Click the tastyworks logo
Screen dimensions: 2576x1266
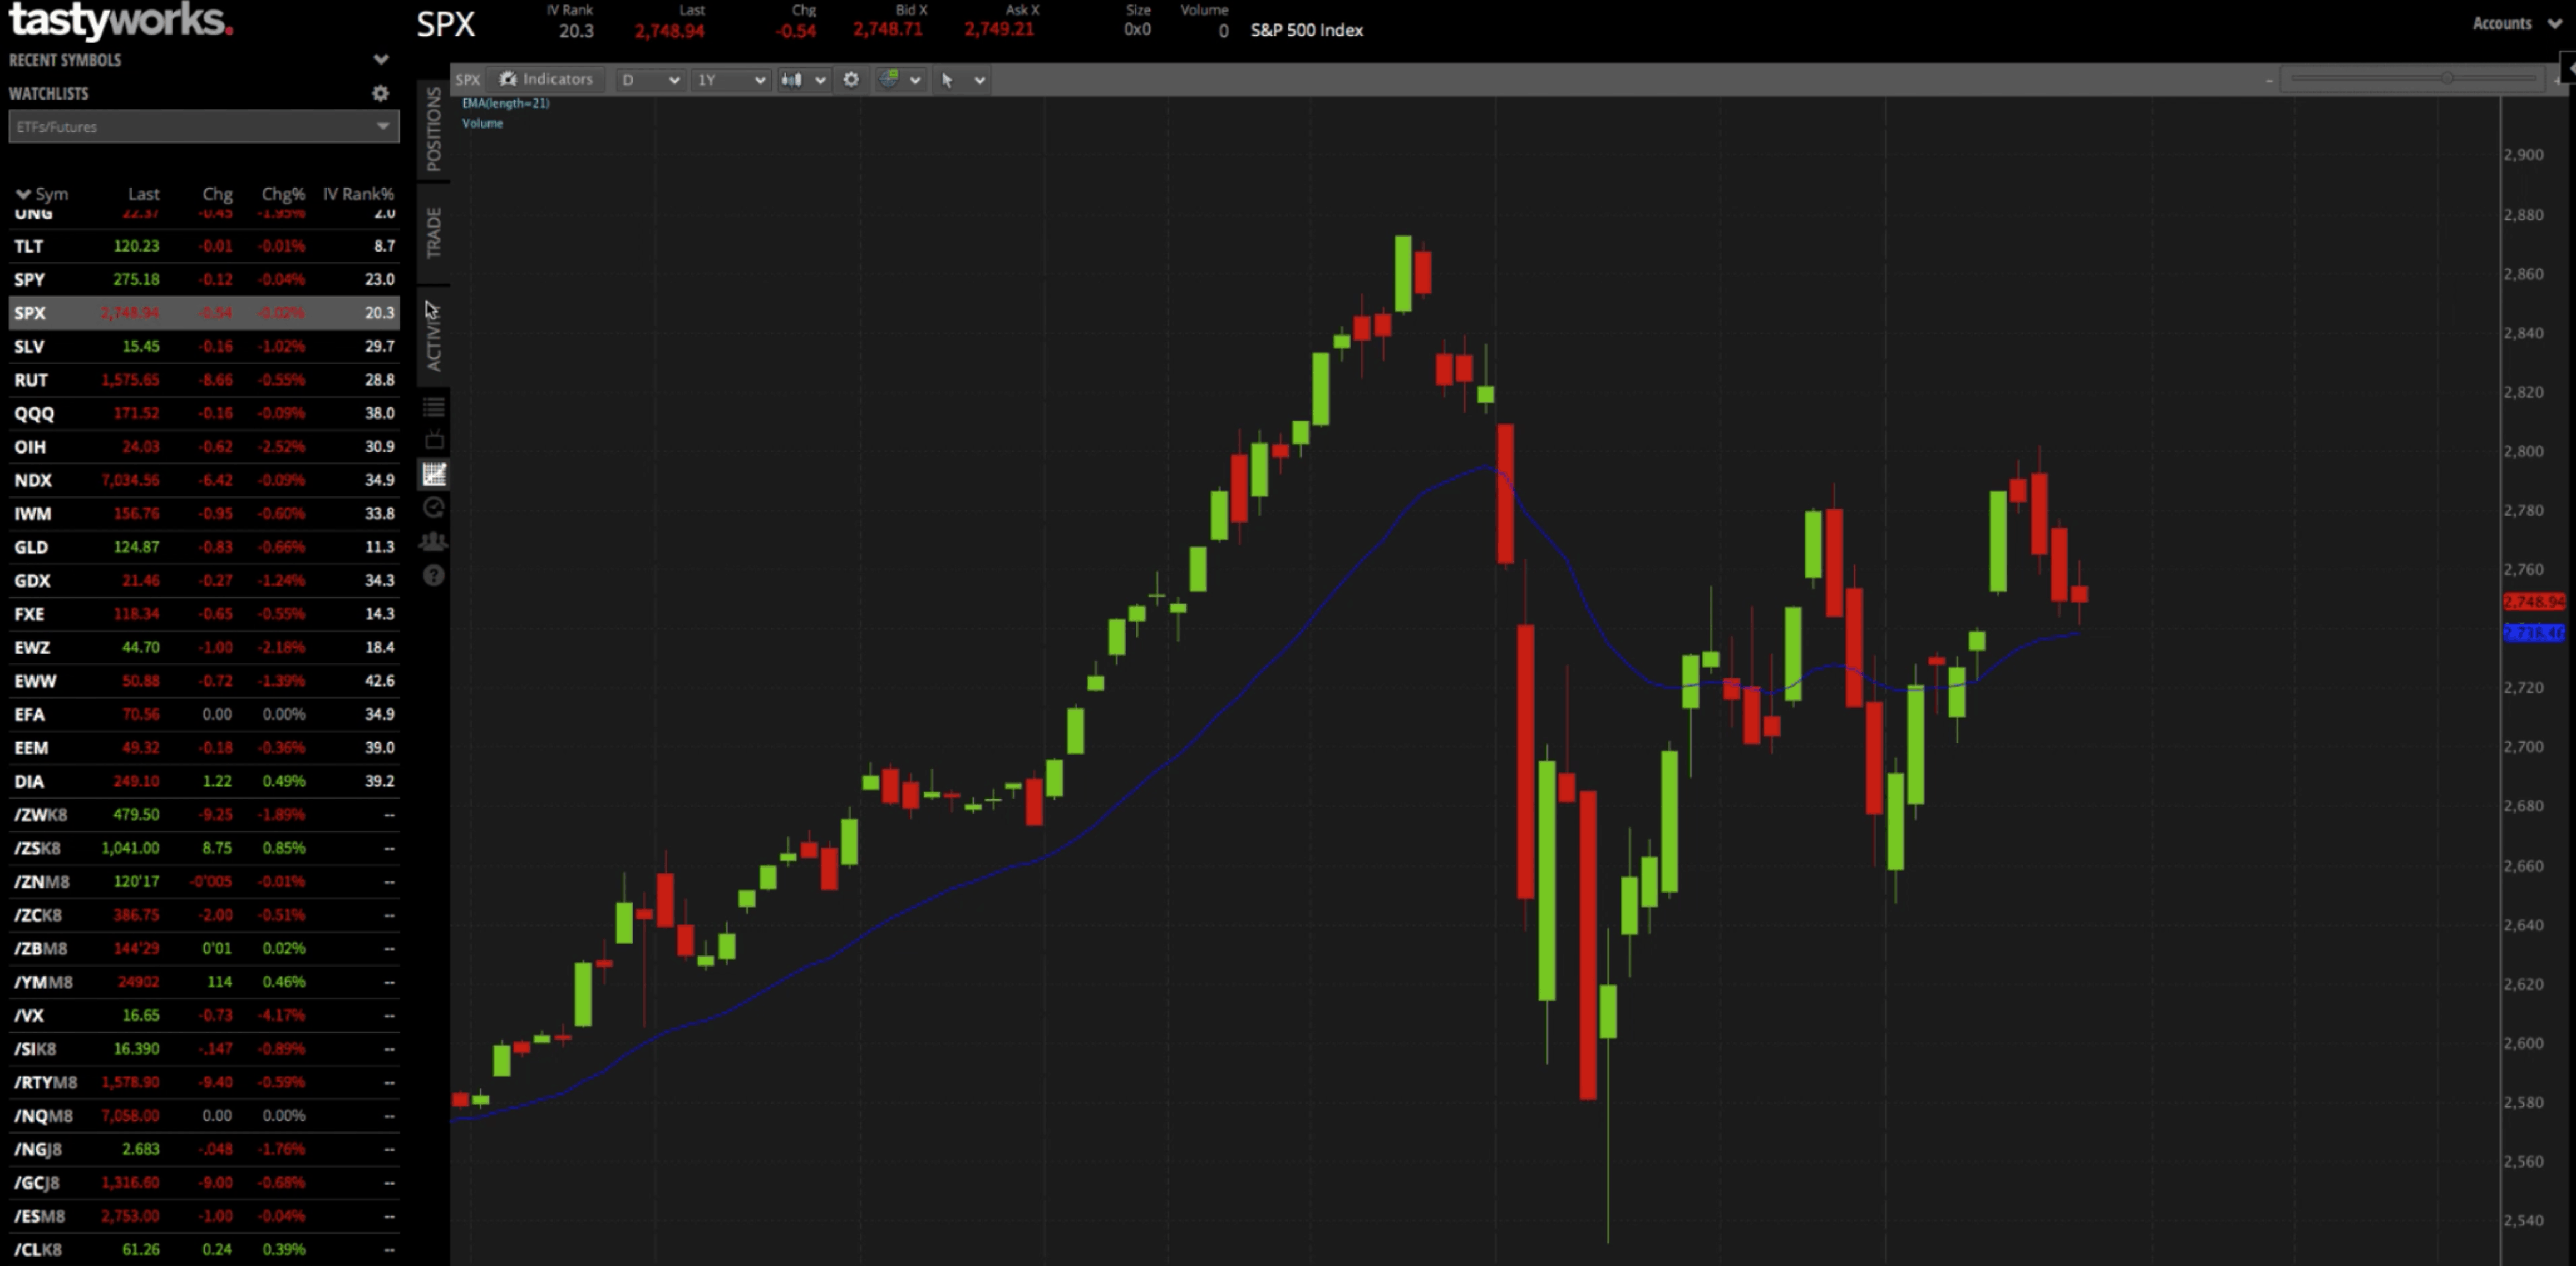pyautogui.click(x=120, y=21)
